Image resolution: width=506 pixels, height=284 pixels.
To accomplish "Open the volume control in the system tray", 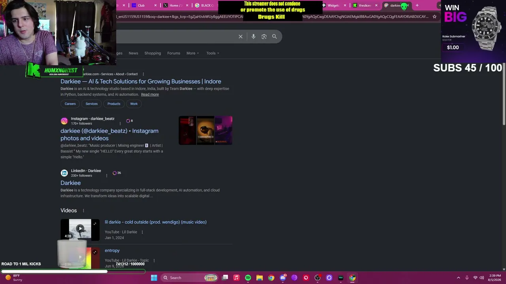I will tap(482, 278).
